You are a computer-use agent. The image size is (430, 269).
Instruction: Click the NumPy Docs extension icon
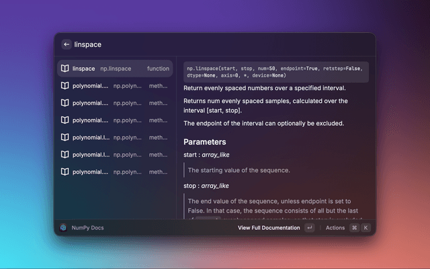(x=63, y=228)
